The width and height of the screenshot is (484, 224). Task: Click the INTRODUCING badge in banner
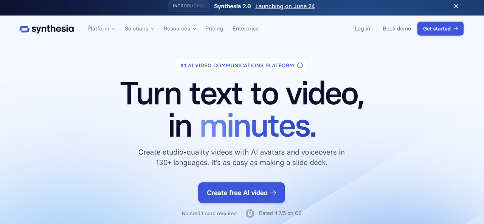click(189, 6)
